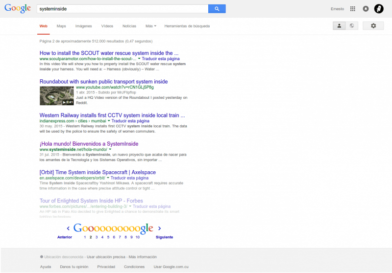The image size is (392, 273).
Task: Open the Privacidad footer link
Action: click(x=106, y=267)
